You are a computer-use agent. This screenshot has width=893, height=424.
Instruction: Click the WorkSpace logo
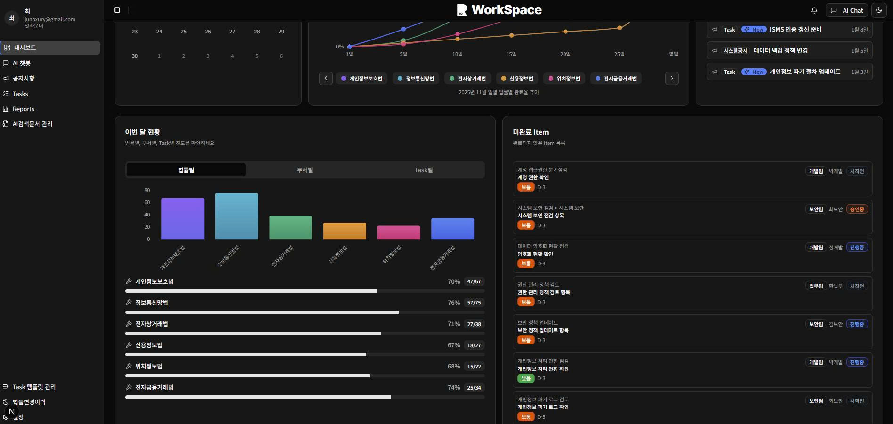500,10
